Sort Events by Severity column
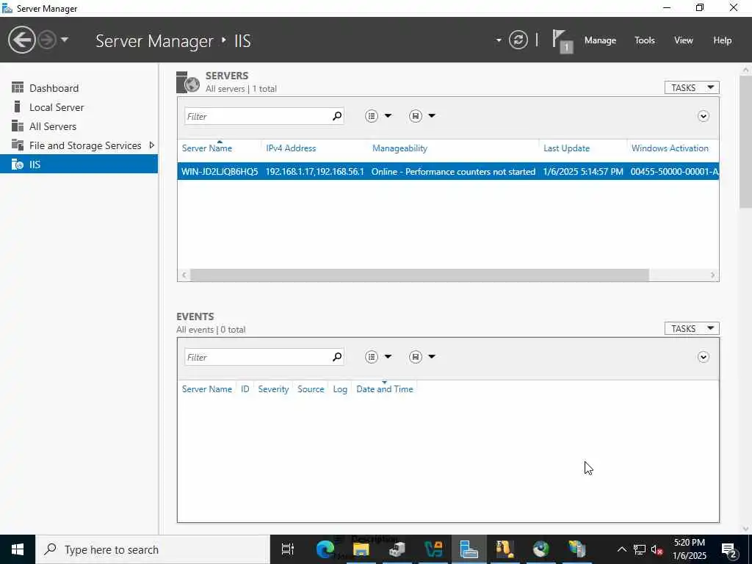 (273, 389)
